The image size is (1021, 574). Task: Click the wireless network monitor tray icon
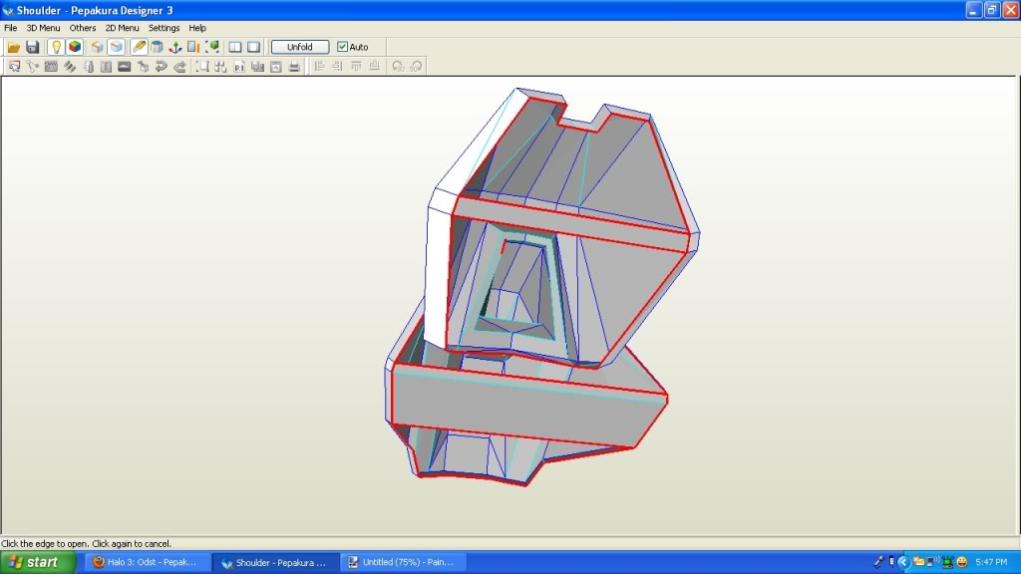(933, 562)
